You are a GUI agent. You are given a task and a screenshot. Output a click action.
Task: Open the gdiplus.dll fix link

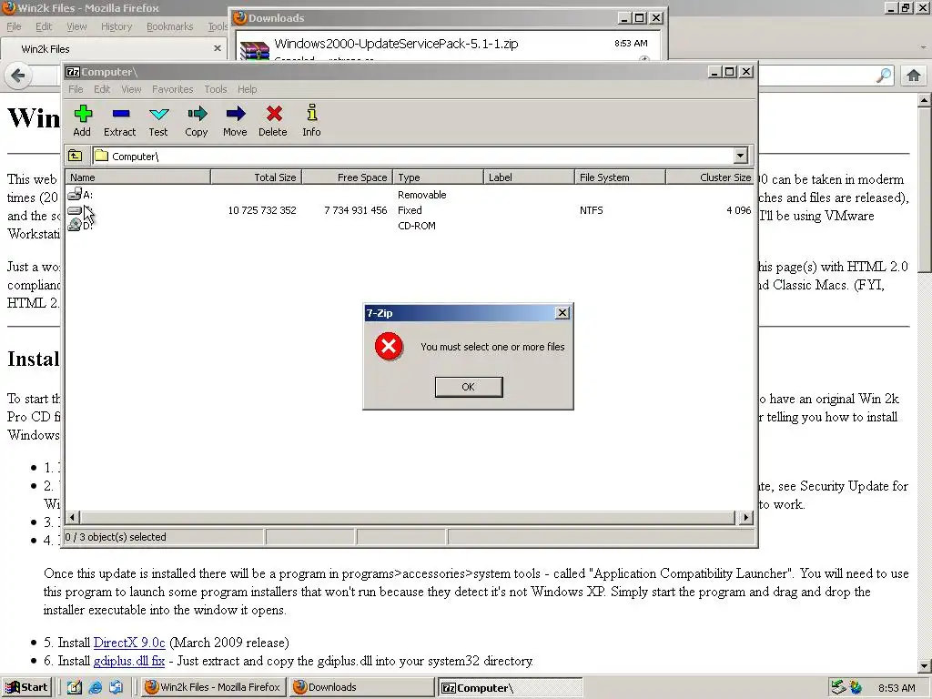pos(129,661)
